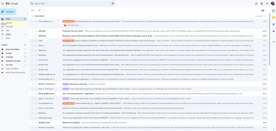Tick checkbox for Calendly Thank you email

32,31
